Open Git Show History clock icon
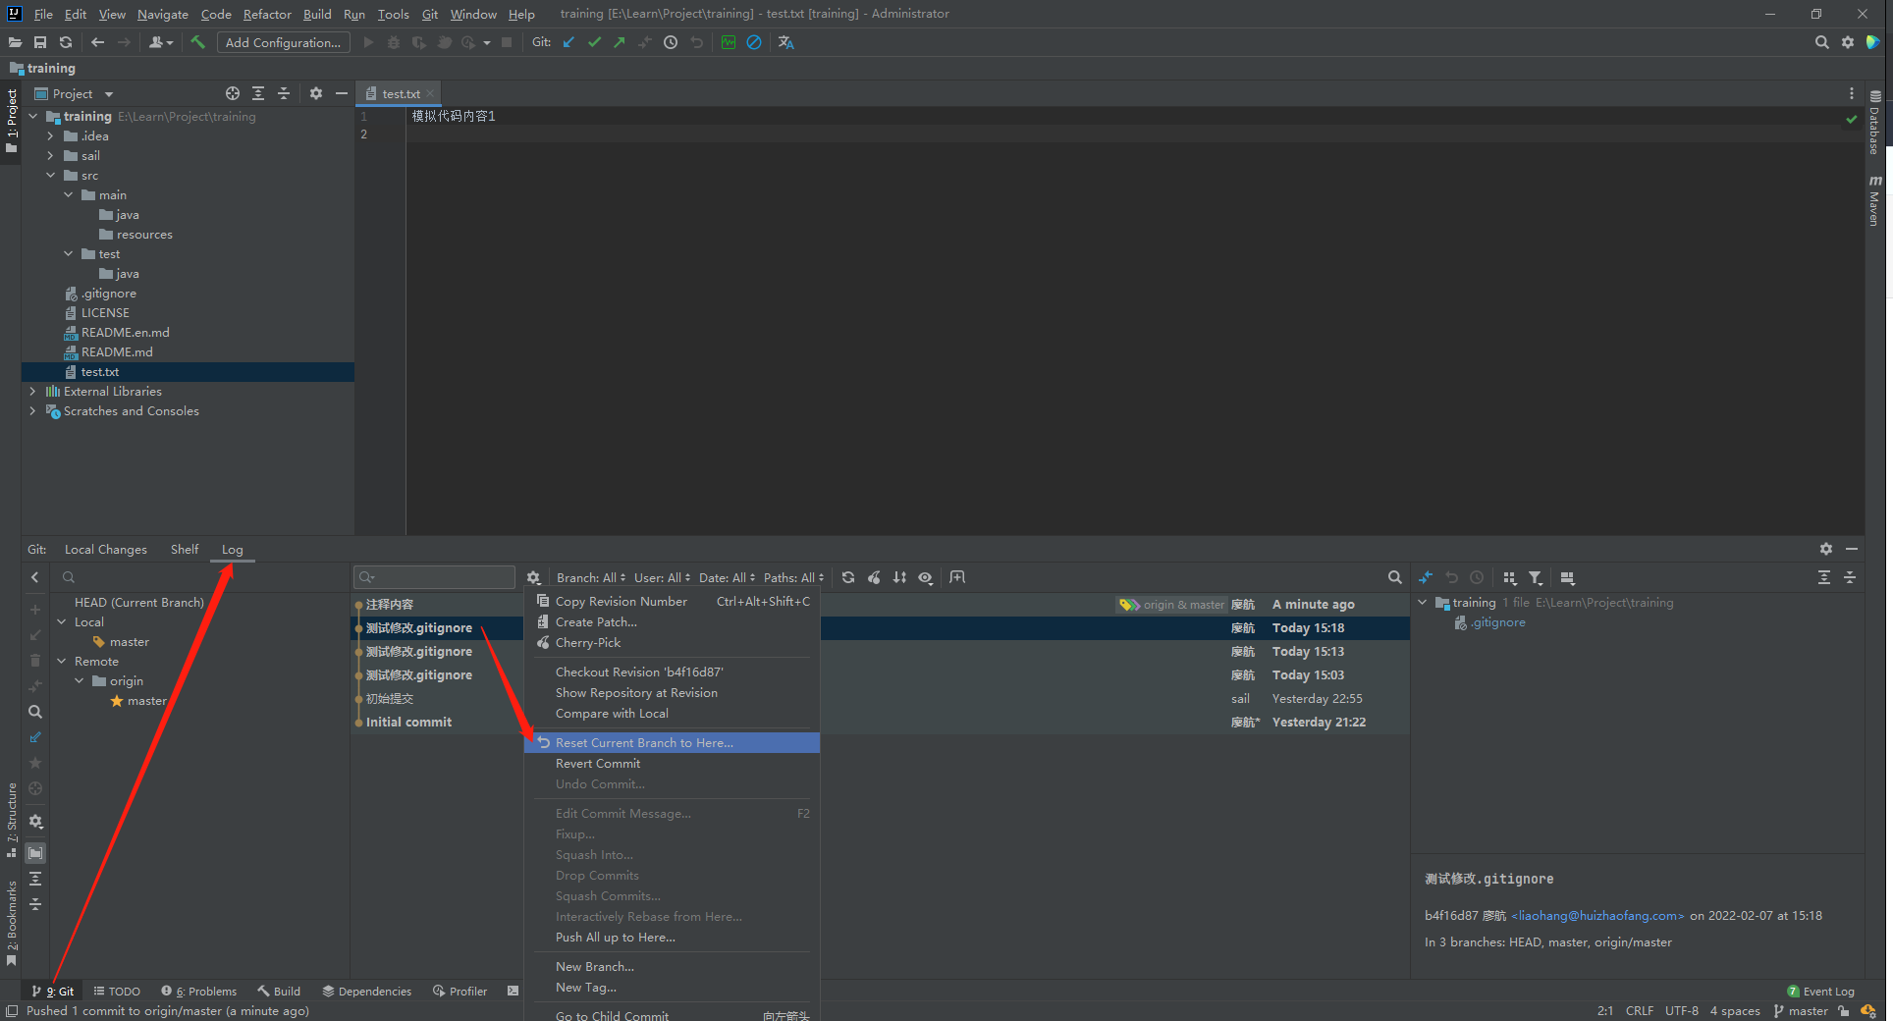The height and width of the screenshot is (1021, 1893). [671, 42]
